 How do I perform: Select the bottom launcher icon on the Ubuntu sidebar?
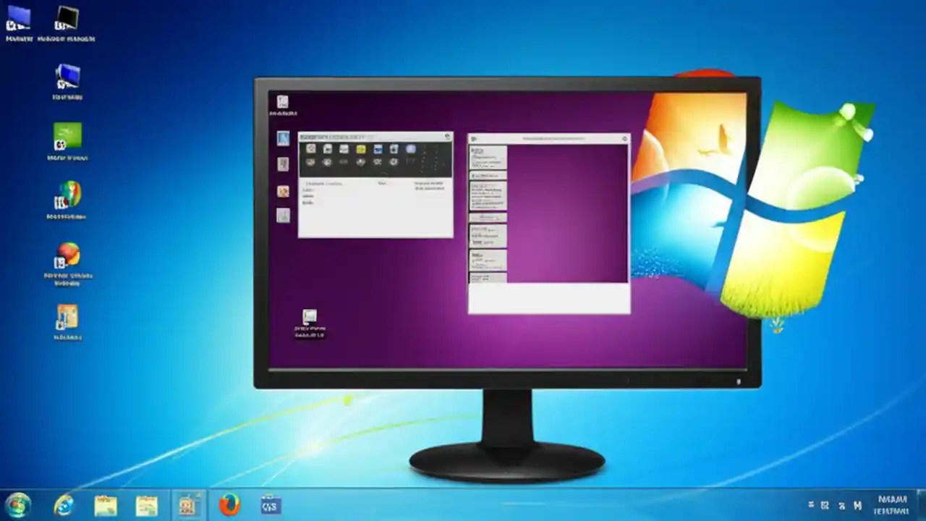[x=284, y=214]
